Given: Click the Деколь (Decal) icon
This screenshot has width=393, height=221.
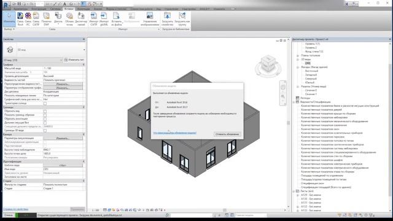Looking at the screenshot, I should (58, 19).
